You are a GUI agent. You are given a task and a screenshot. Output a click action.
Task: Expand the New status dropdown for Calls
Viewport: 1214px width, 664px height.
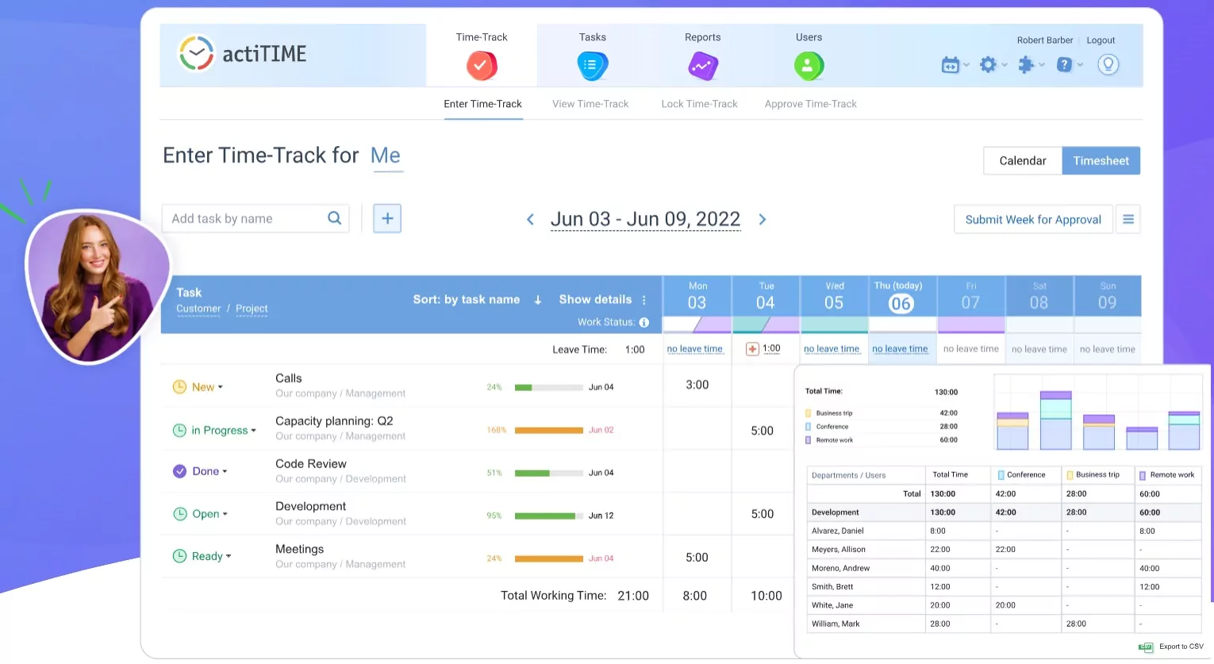[x=221, y=387]
